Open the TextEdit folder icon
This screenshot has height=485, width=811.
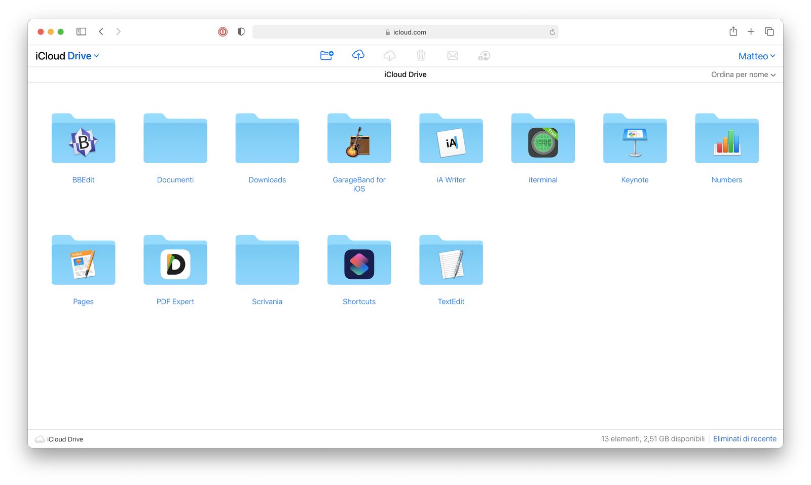coord(451,260)
